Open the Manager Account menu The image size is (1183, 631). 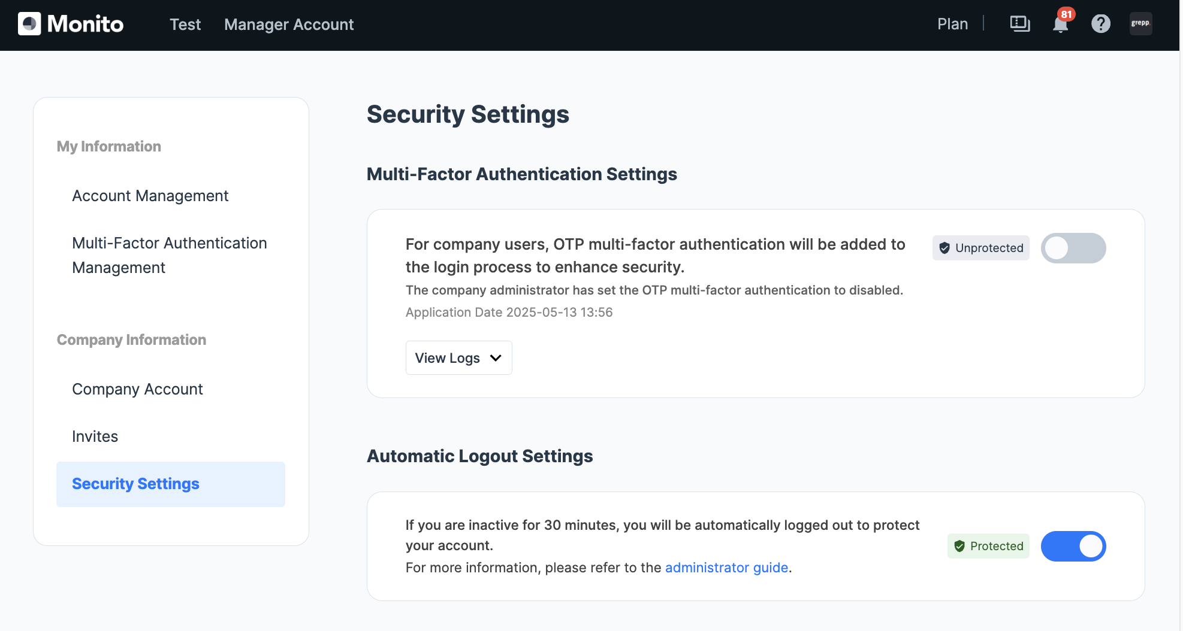[x=289, y=25]
